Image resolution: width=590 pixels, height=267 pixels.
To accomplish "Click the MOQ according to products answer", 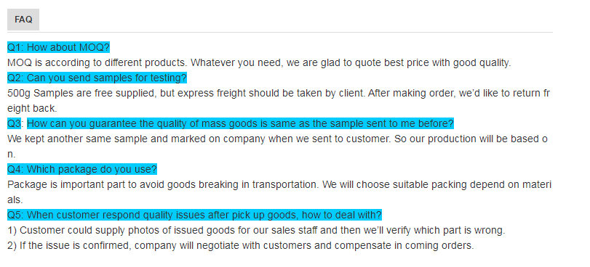I will (259, 62).
